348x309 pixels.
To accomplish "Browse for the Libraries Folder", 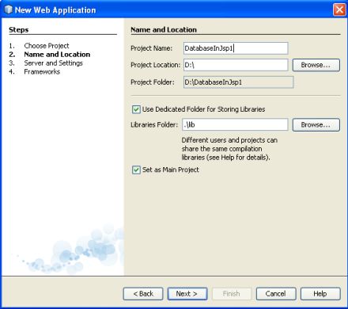I will [x=316, y=125].
